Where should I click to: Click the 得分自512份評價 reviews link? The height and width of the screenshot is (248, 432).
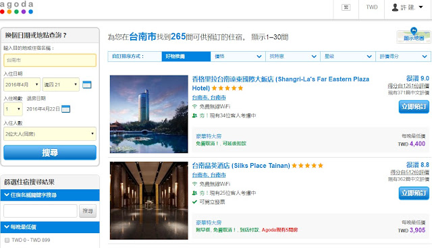[410, 172]
